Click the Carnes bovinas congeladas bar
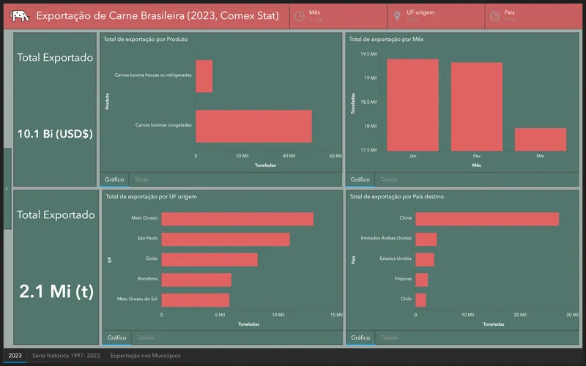This screenshot has width=586, height=366. [x=253, y=126]
